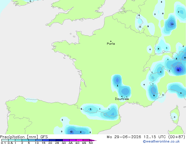This screenshot has height=144, width=186.
Task: Select the 30–35 mm purple swatch
Action: [66, 140]
